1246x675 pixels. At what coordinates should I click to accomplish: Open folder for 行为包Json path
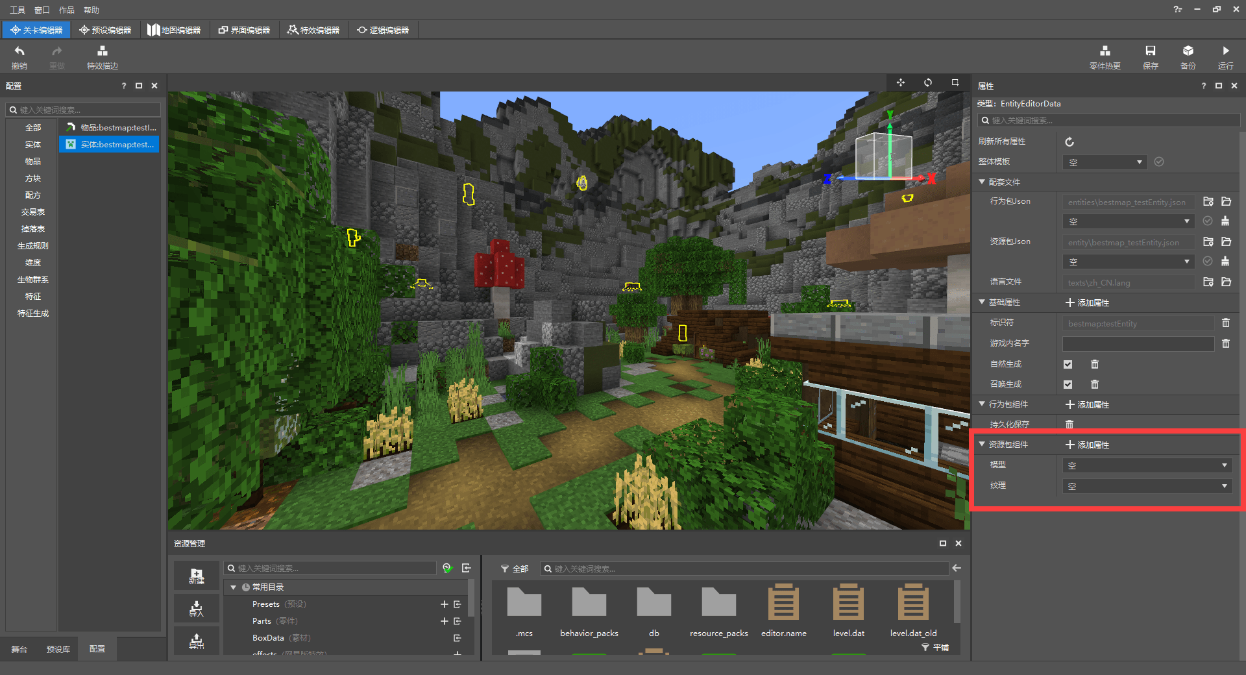(1226, 202)
